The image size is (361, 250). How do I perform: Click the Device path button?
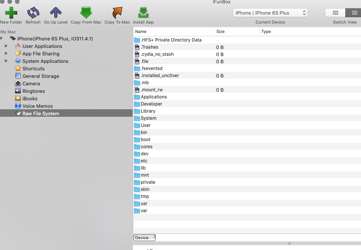(x=144, y=238)
